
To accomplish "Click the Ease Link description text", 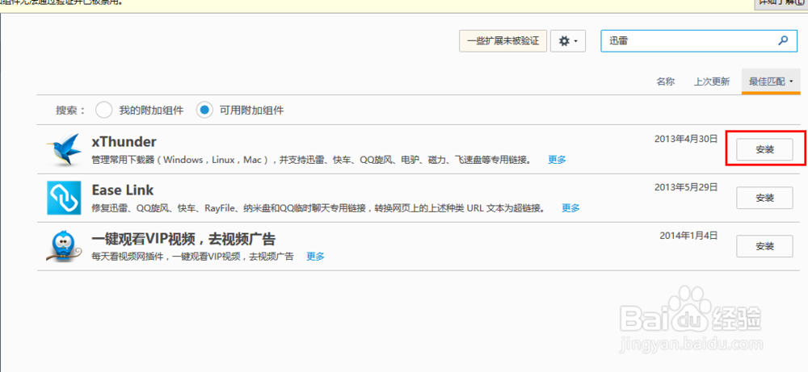I will point(318,208).
